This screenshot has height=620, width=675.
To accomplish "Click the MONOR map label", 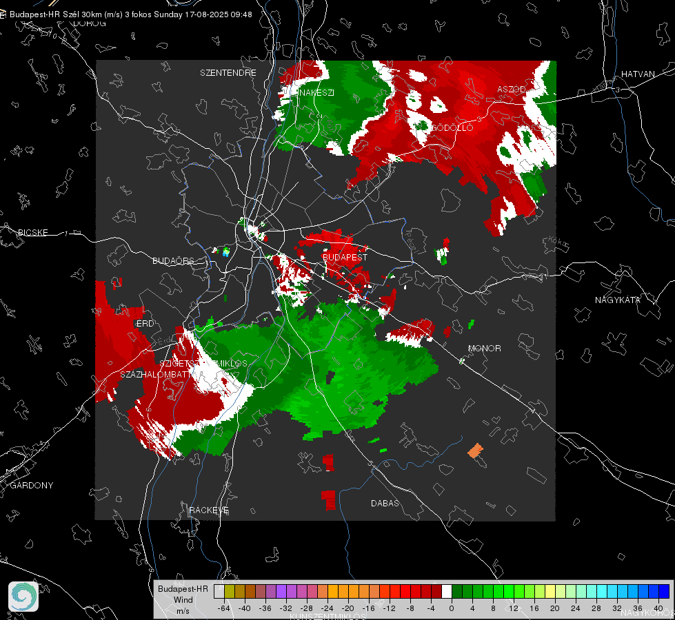I will pyautogui.click(x=484, y=349).
